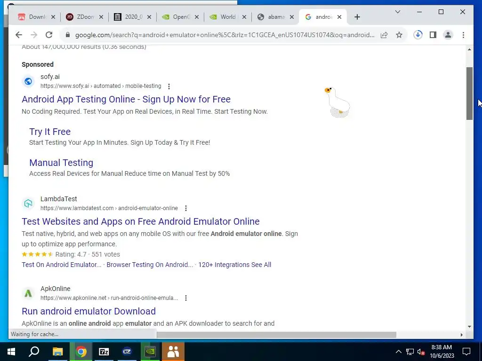Open the NVIDIA app in taskbar

point(150,352)
